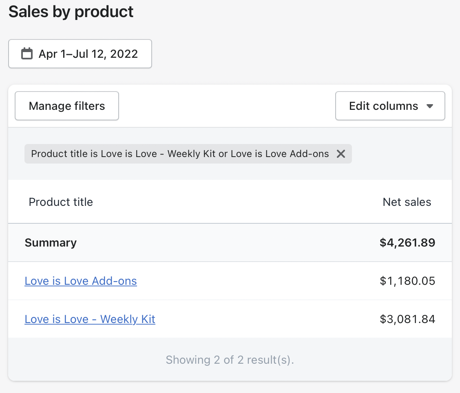Open the Apr 1–Jul 12, 2022 date range
Screen dimensions: 460x393
tap(88, 54)
